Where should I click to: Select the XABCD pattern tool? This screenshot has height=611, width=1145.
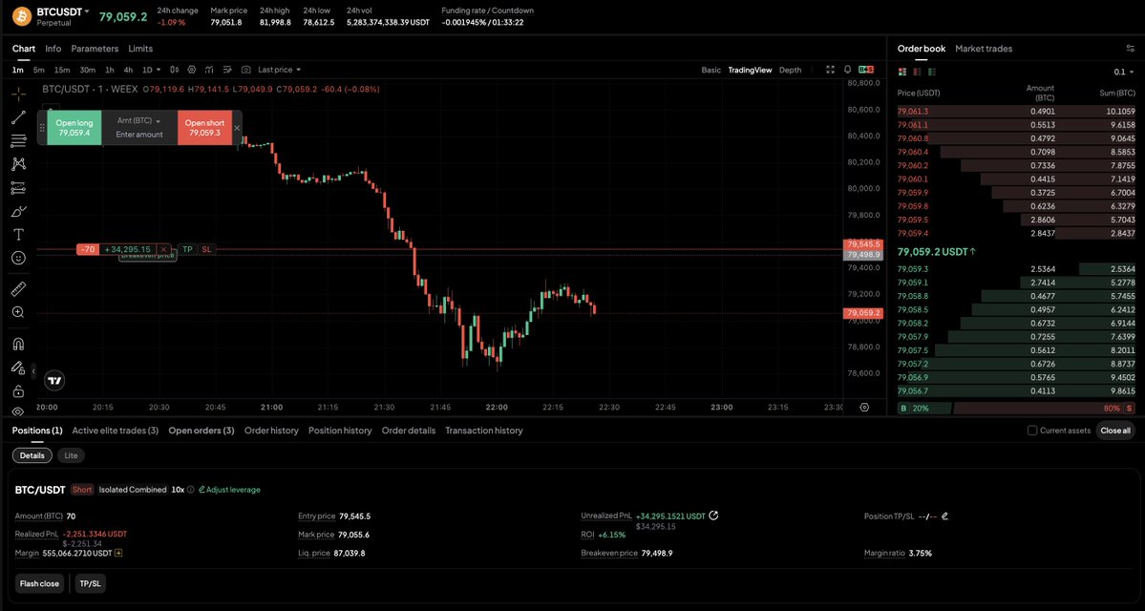pyautogui.click(x=18, y=164)
